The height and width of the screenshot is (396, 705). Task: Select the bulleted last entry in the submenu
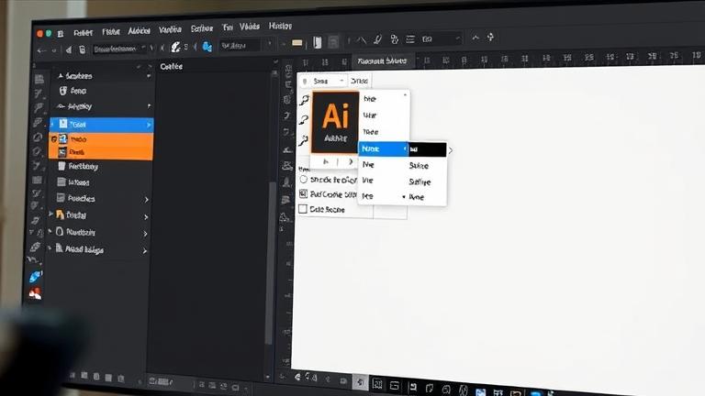point(417,197)
